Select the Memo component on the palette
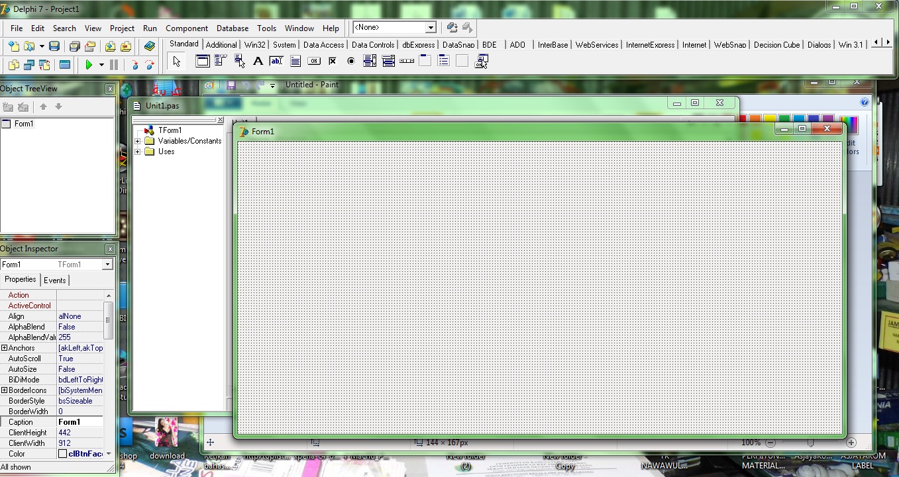 [295, 60]
